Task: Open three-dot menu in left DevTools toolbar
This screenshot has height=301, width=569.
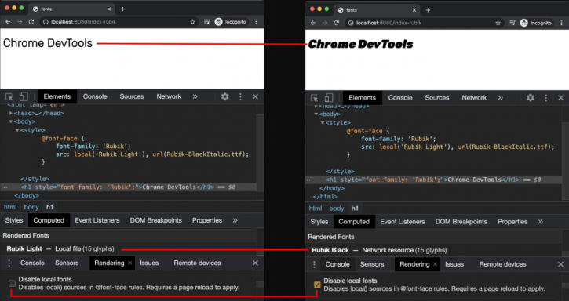Action: click(x=240, y=96)
